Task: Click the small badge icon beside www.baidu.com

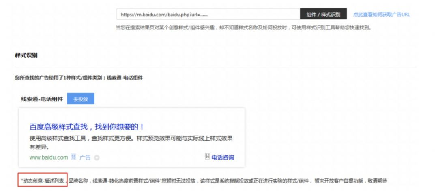Action: [73, 157]
